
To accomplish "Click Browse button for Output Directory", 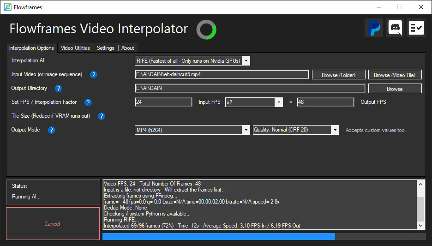I will pyautogui.click(x=395, y=89).
